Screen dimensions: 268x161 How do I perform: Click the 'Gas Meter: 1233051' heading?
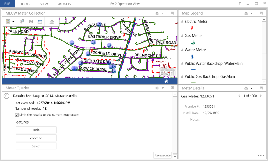point(198,96)
